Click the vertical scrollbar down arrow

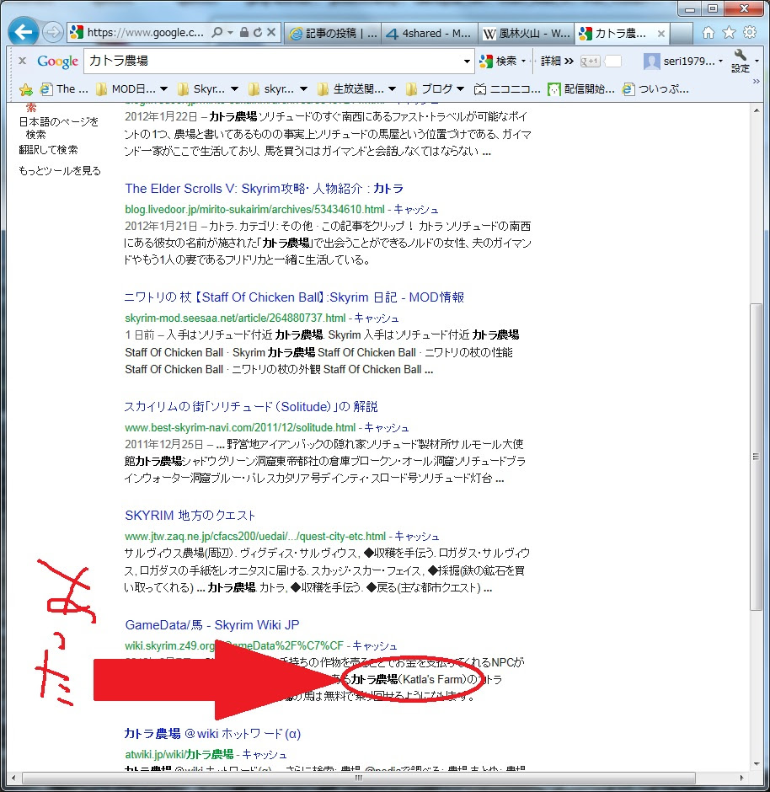(x=756, y=763)
